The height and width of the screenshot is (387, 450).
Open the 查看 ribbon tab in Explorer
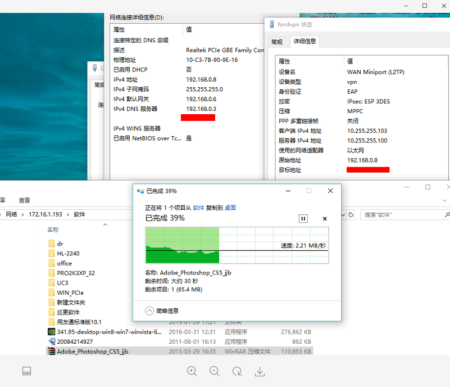[24, 200]
